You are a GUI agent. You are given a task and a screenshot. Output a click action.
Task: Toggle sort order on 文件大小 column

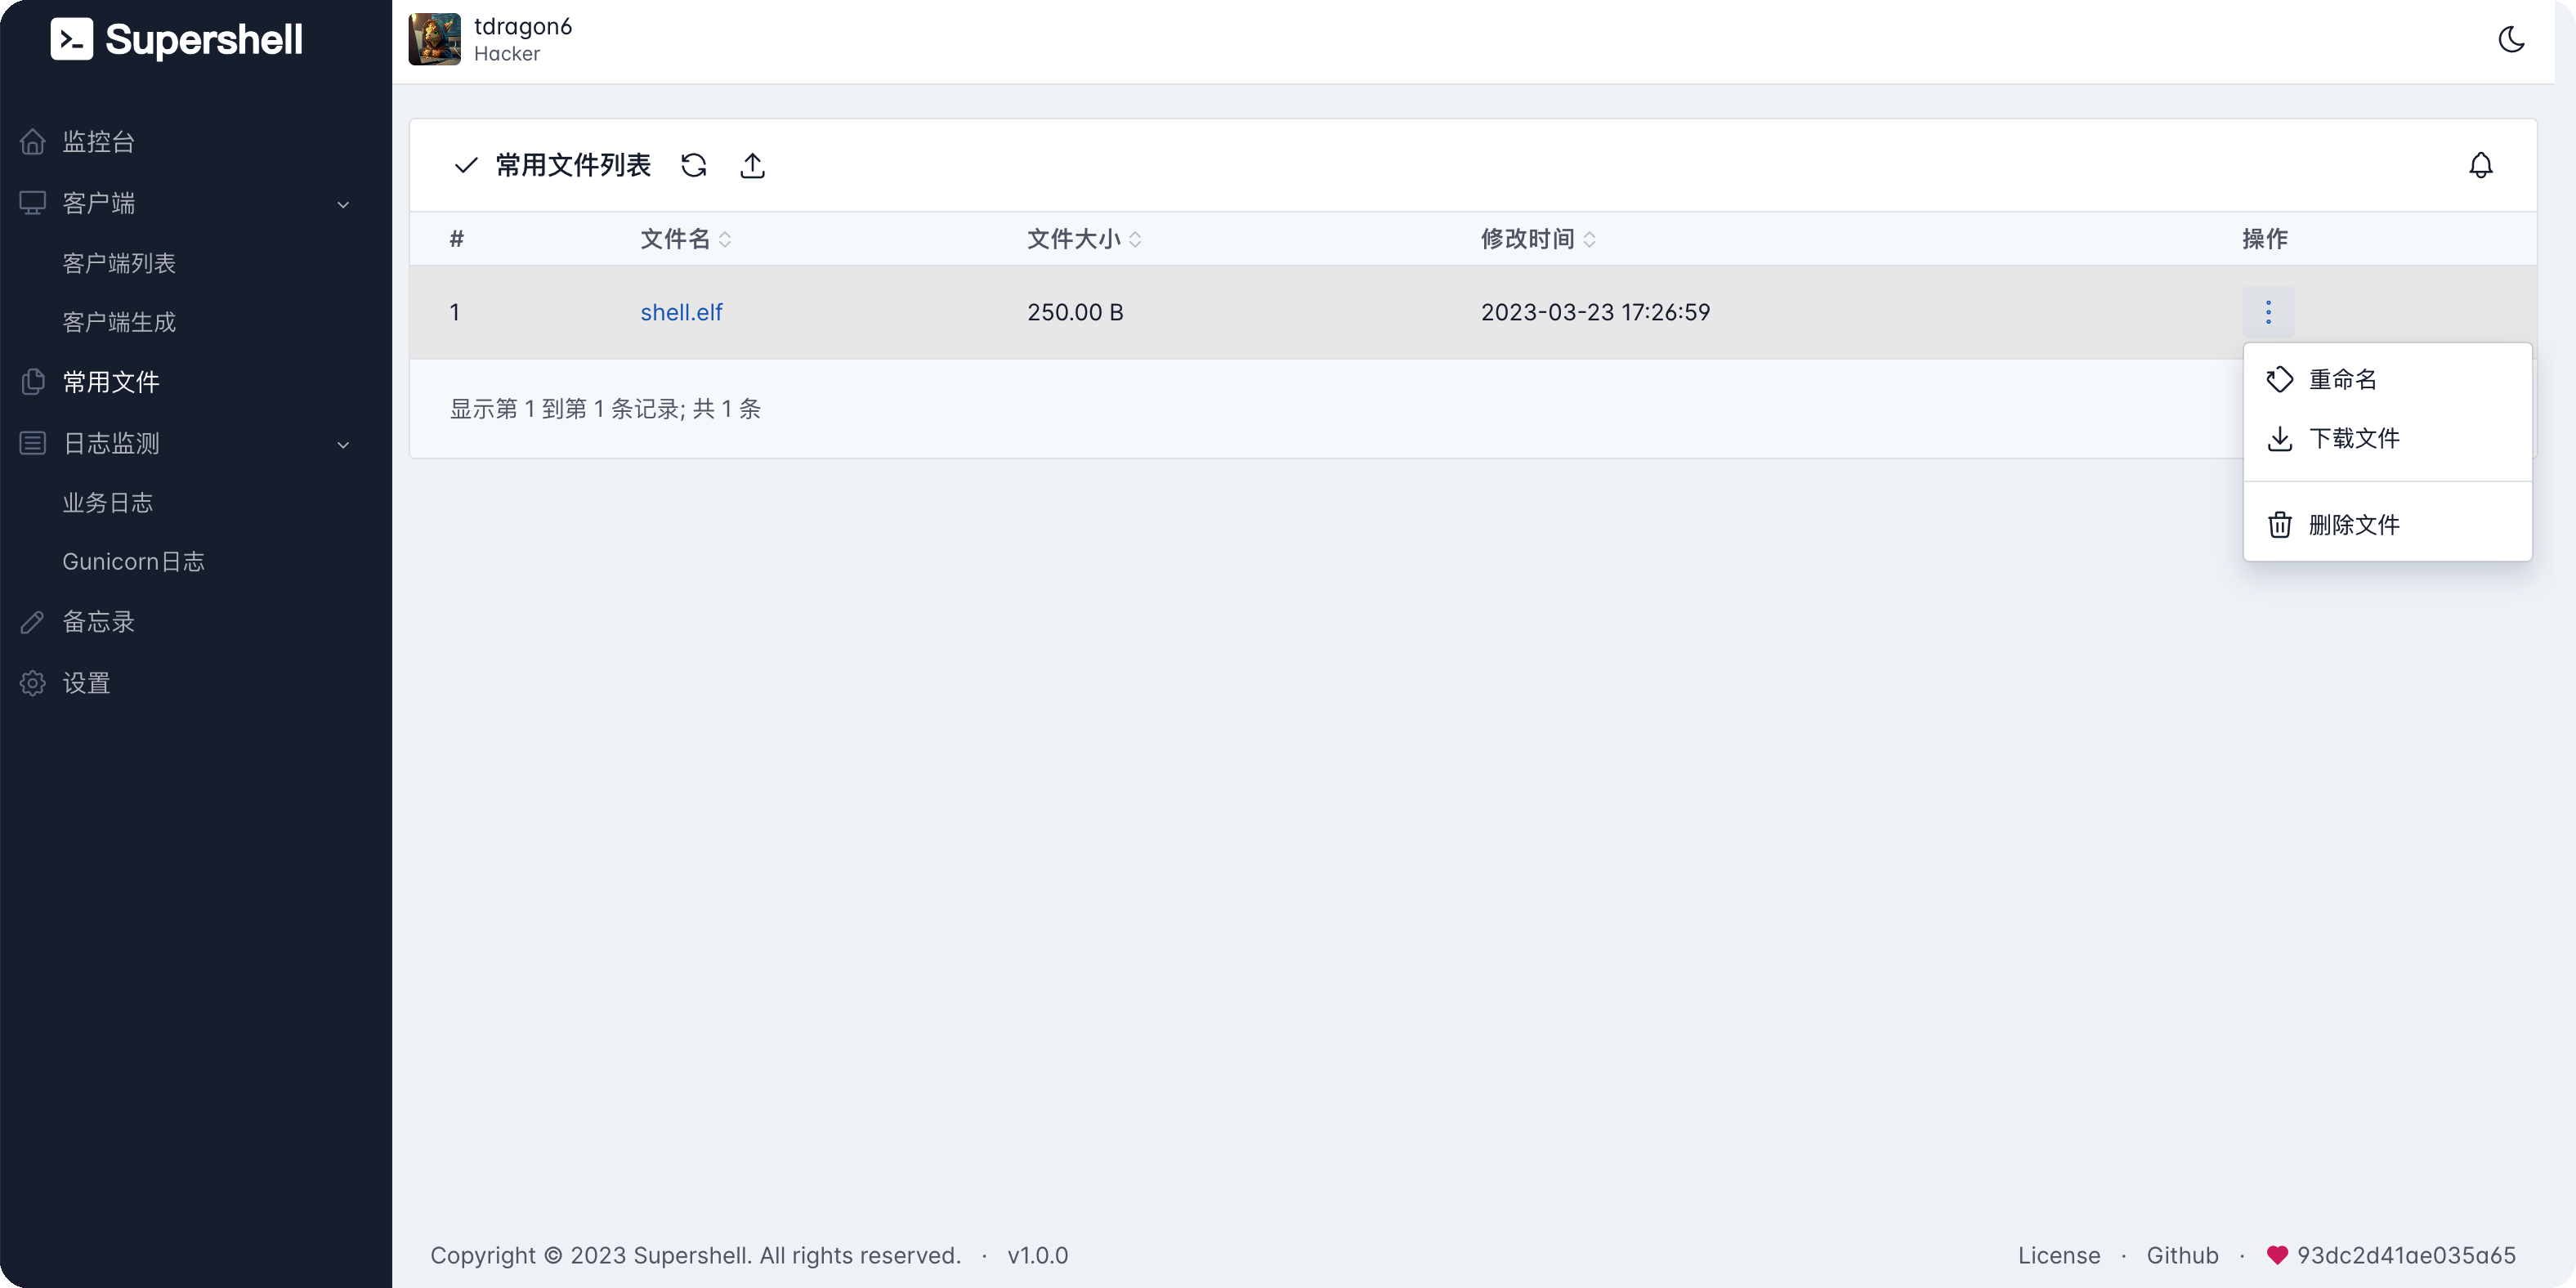click(1136, 239)
